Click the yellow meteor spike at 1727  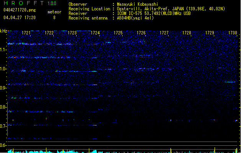coord(171,150)
